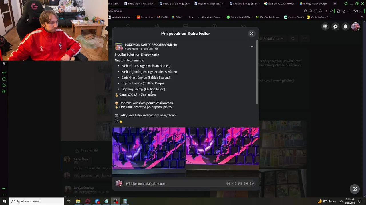366x205 pixels.
Task: Click snapshot capture icon in address bar
Action: click(x=316, y=11)
